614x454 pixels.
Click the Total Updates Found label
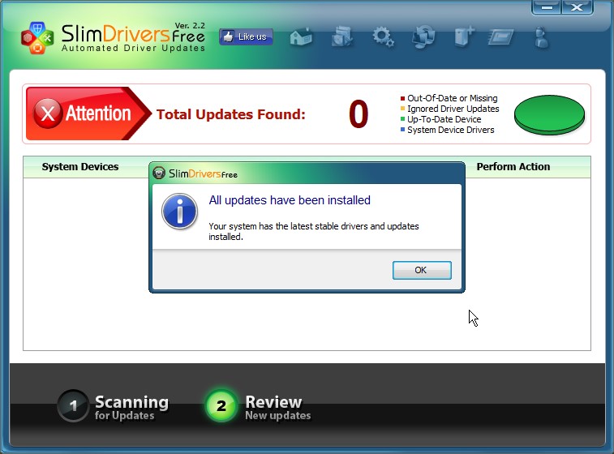(230, 114)
